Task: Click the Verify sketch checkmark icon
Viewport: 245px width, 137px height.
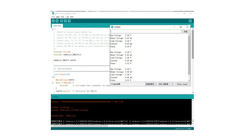Action: tap(53, 21)
